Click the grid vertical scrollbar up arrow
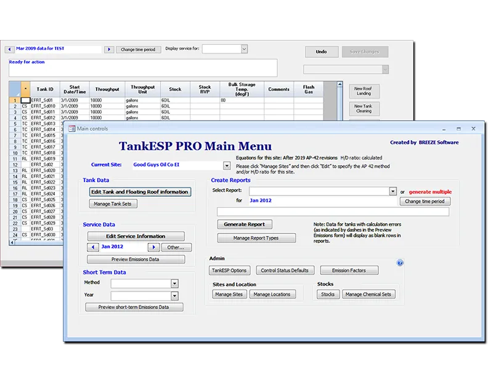This screenshot has height=385, width=488. coord(340,84)
